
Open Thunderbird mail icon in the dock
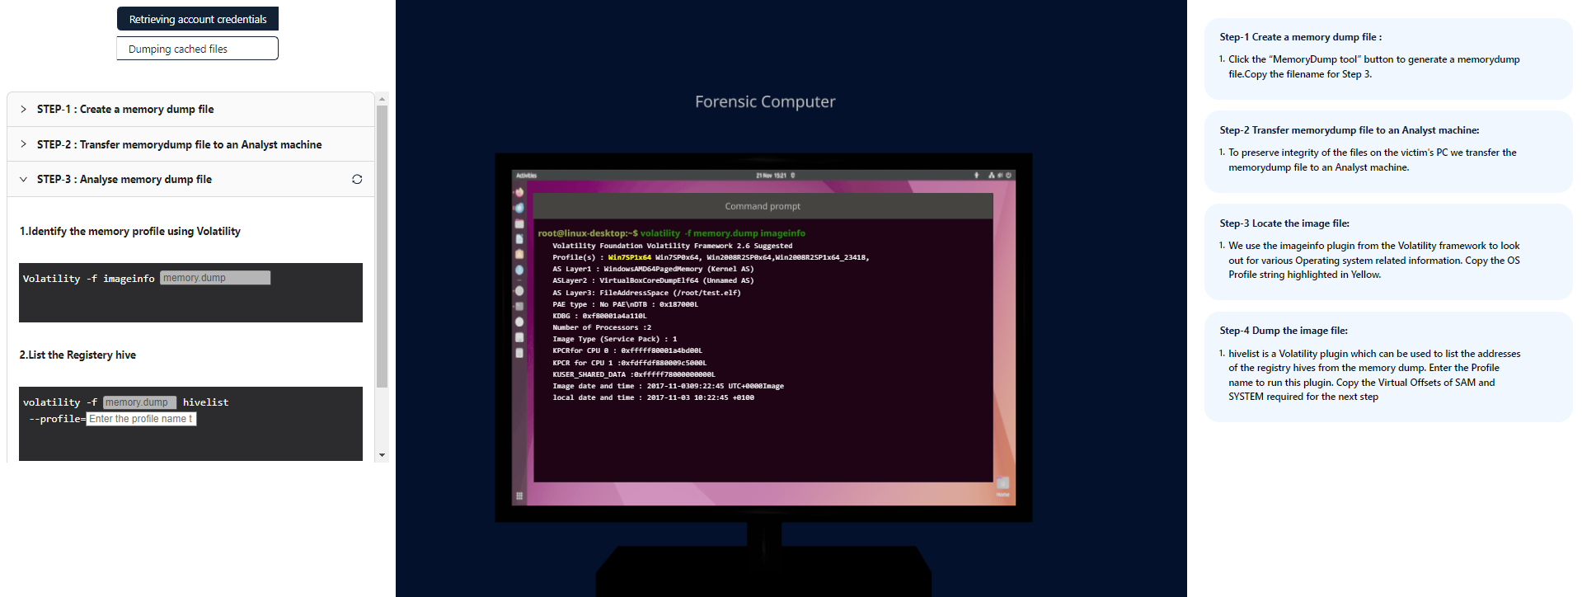[519, 208]
